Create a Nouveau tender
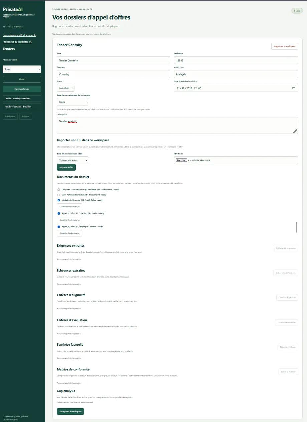 click(x=22, y=89)
